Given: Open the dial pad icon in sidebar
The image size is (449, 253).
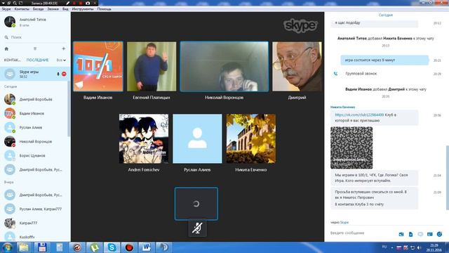Looking at the screenshot, I should (35, 48).
